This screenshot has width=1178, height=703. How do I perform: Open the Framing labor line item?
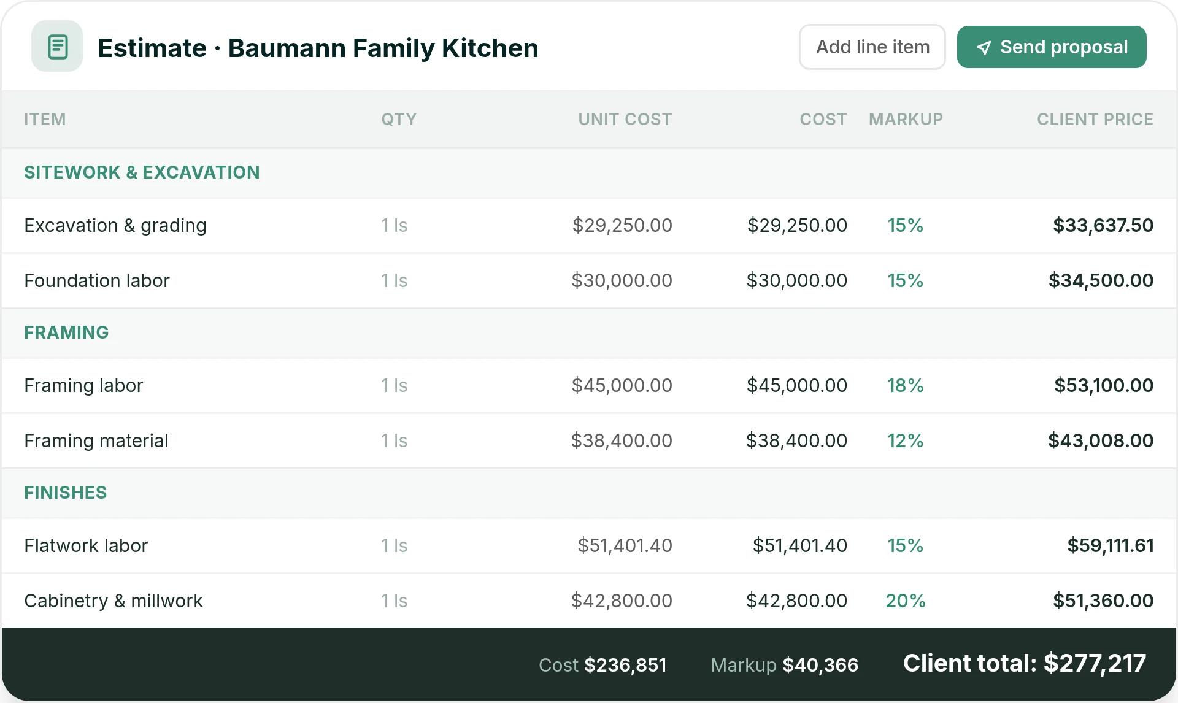589,385
